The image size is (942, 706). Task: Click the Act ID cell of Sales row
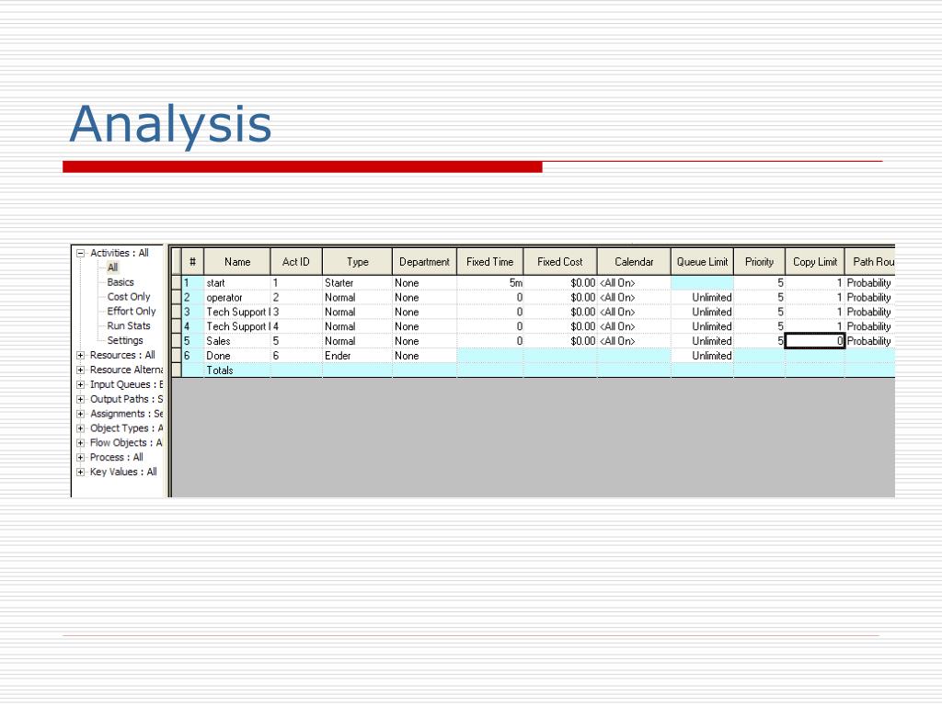[x=296, y=341]
